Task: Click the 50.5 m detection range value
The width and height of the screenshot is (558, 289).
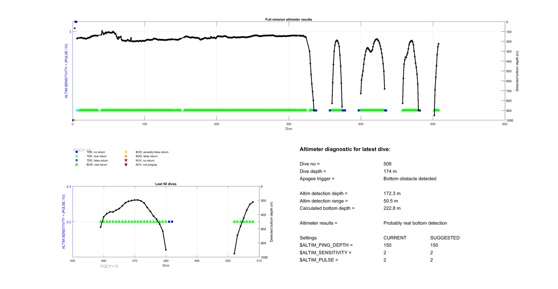Action: point(391,201)
